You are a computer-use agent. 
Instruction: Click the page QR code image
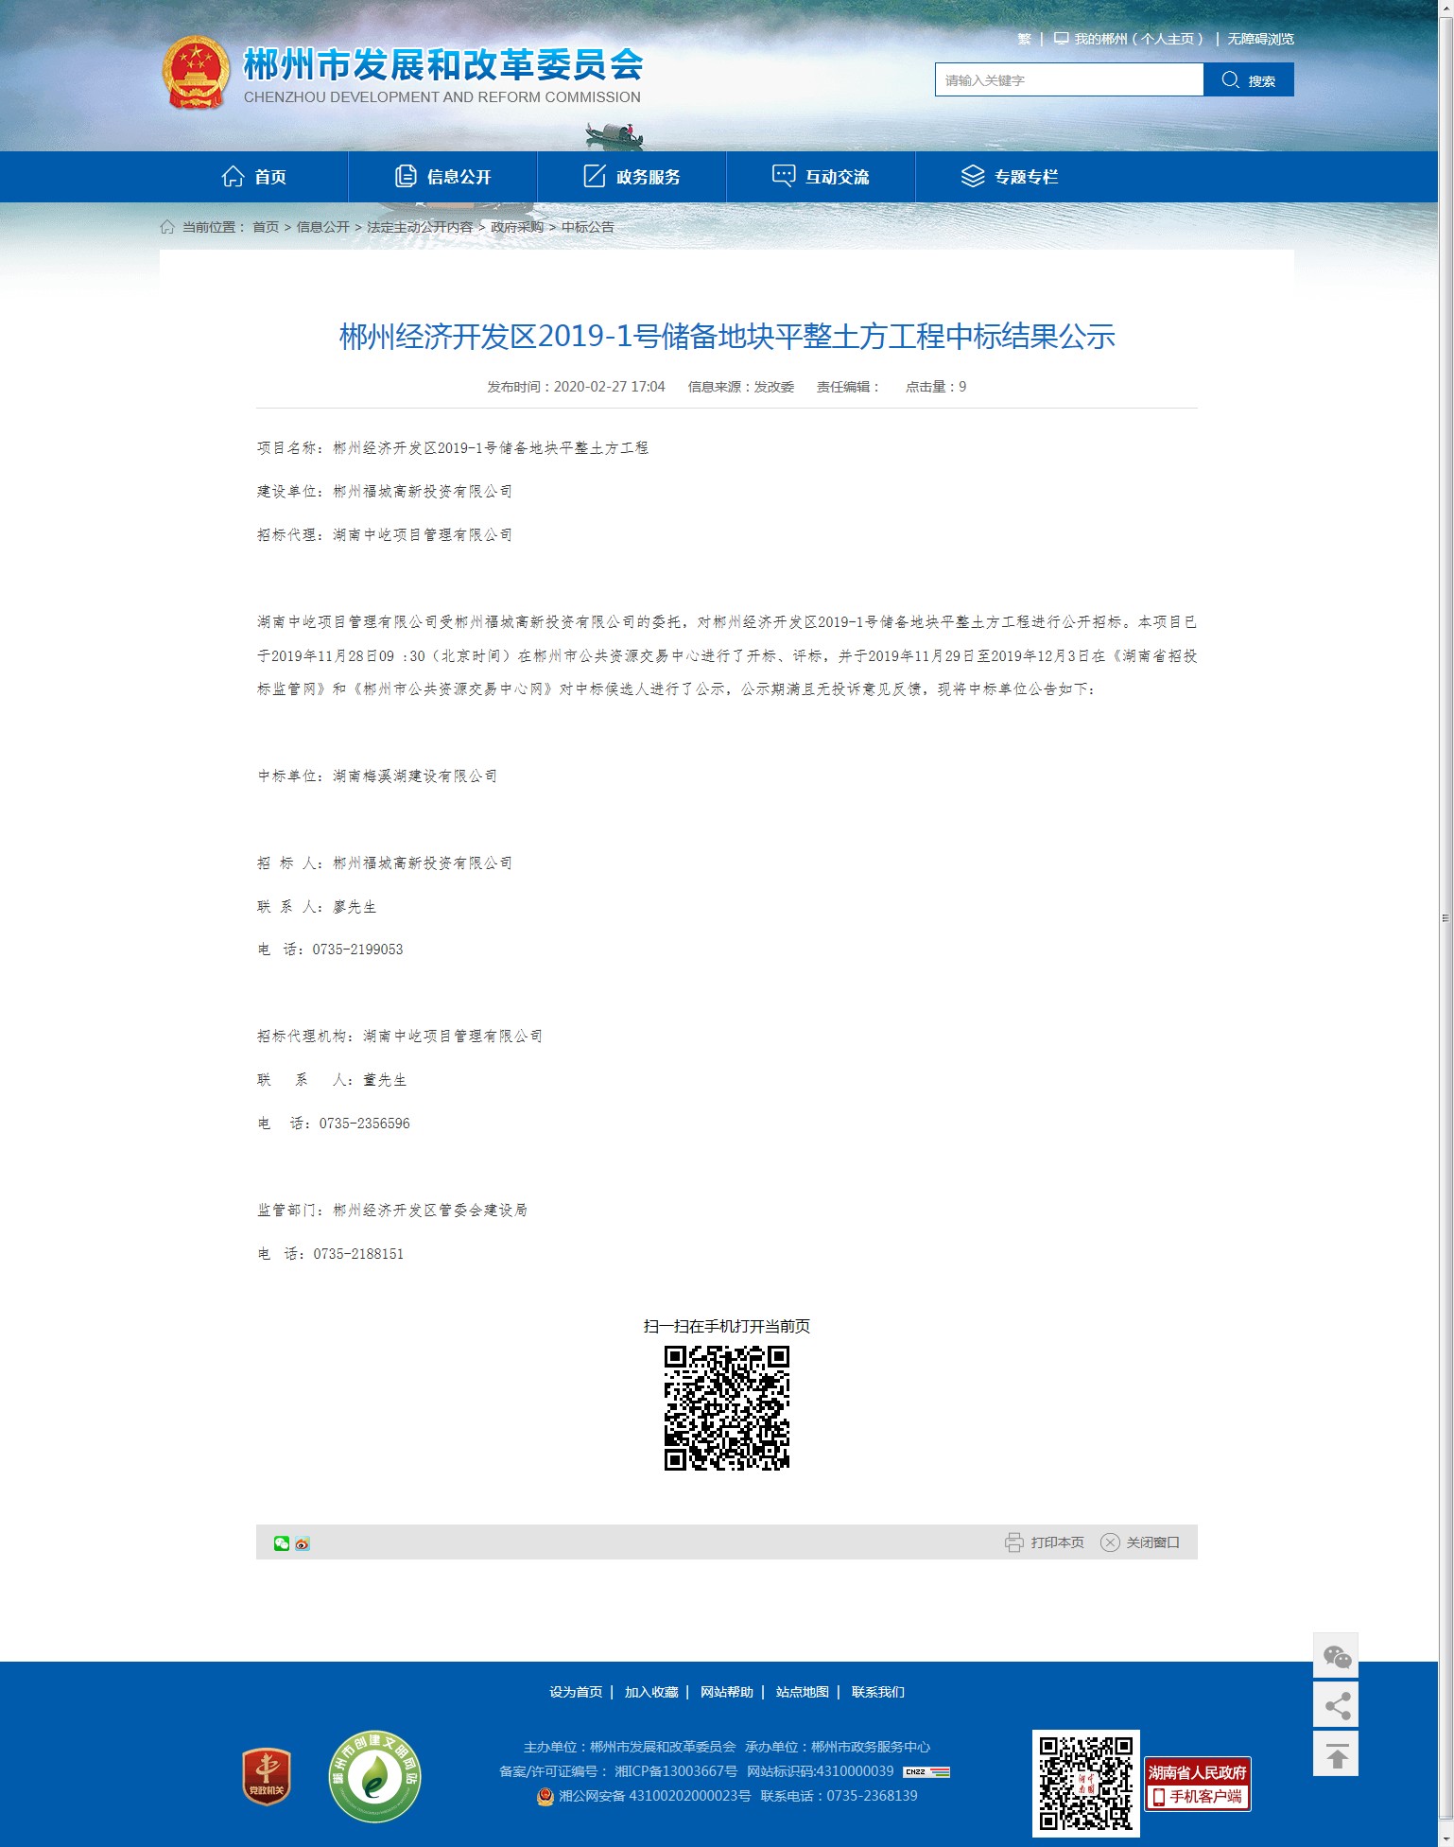tap(727, 1408)
